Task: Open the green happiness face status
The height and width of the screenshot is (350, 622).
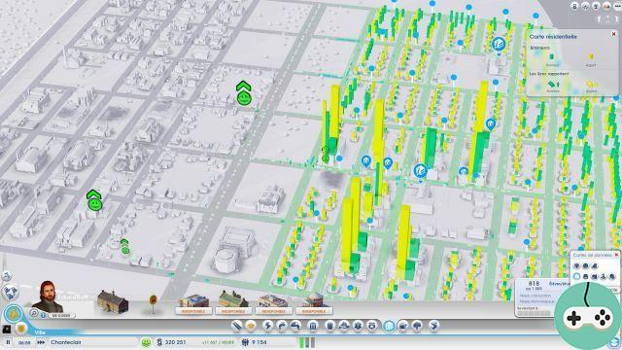Action: (x=146, y=342)
